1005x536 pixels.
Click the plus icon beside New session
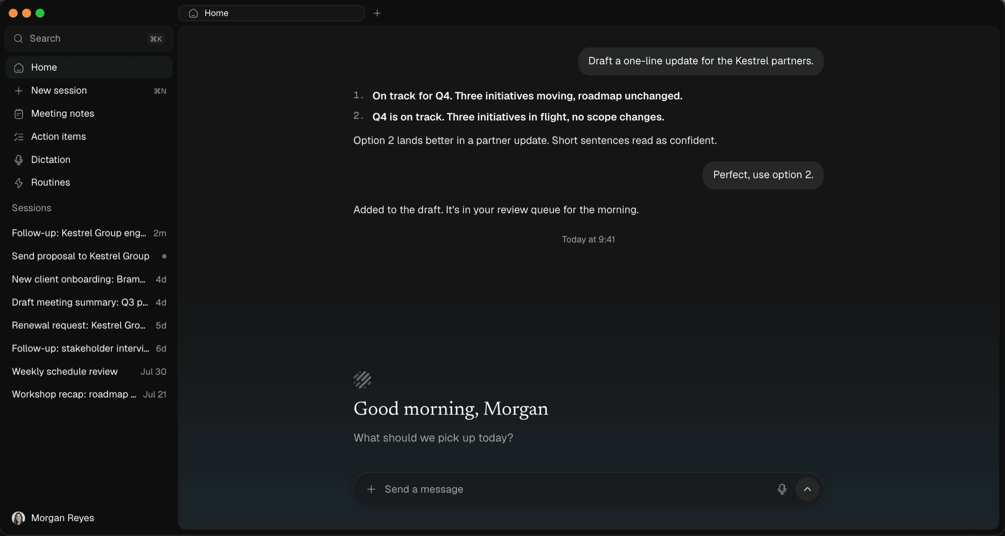[x=18, y=91]
